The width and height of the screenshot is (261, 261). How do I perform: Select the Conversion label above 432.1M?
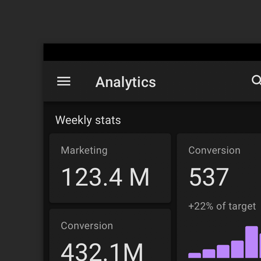click(x=87, y=226)
